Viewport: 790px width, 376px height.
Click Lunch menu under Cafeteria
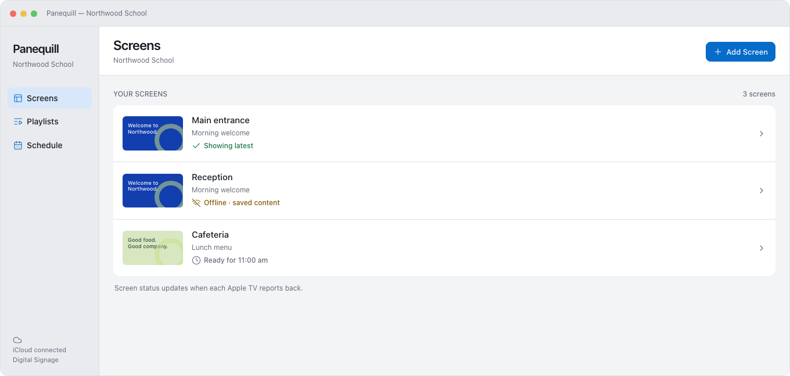coord(212,248)
